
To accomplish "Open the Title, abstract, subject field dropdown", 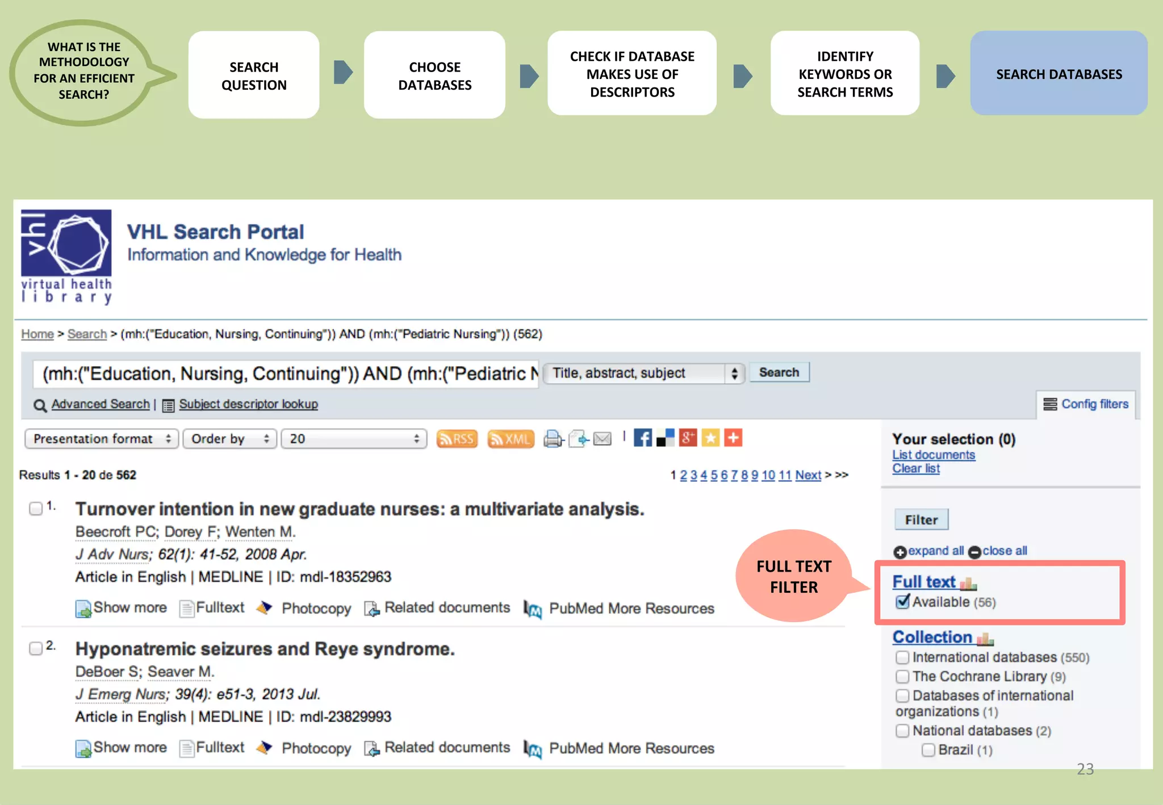I will click(644, 373).
